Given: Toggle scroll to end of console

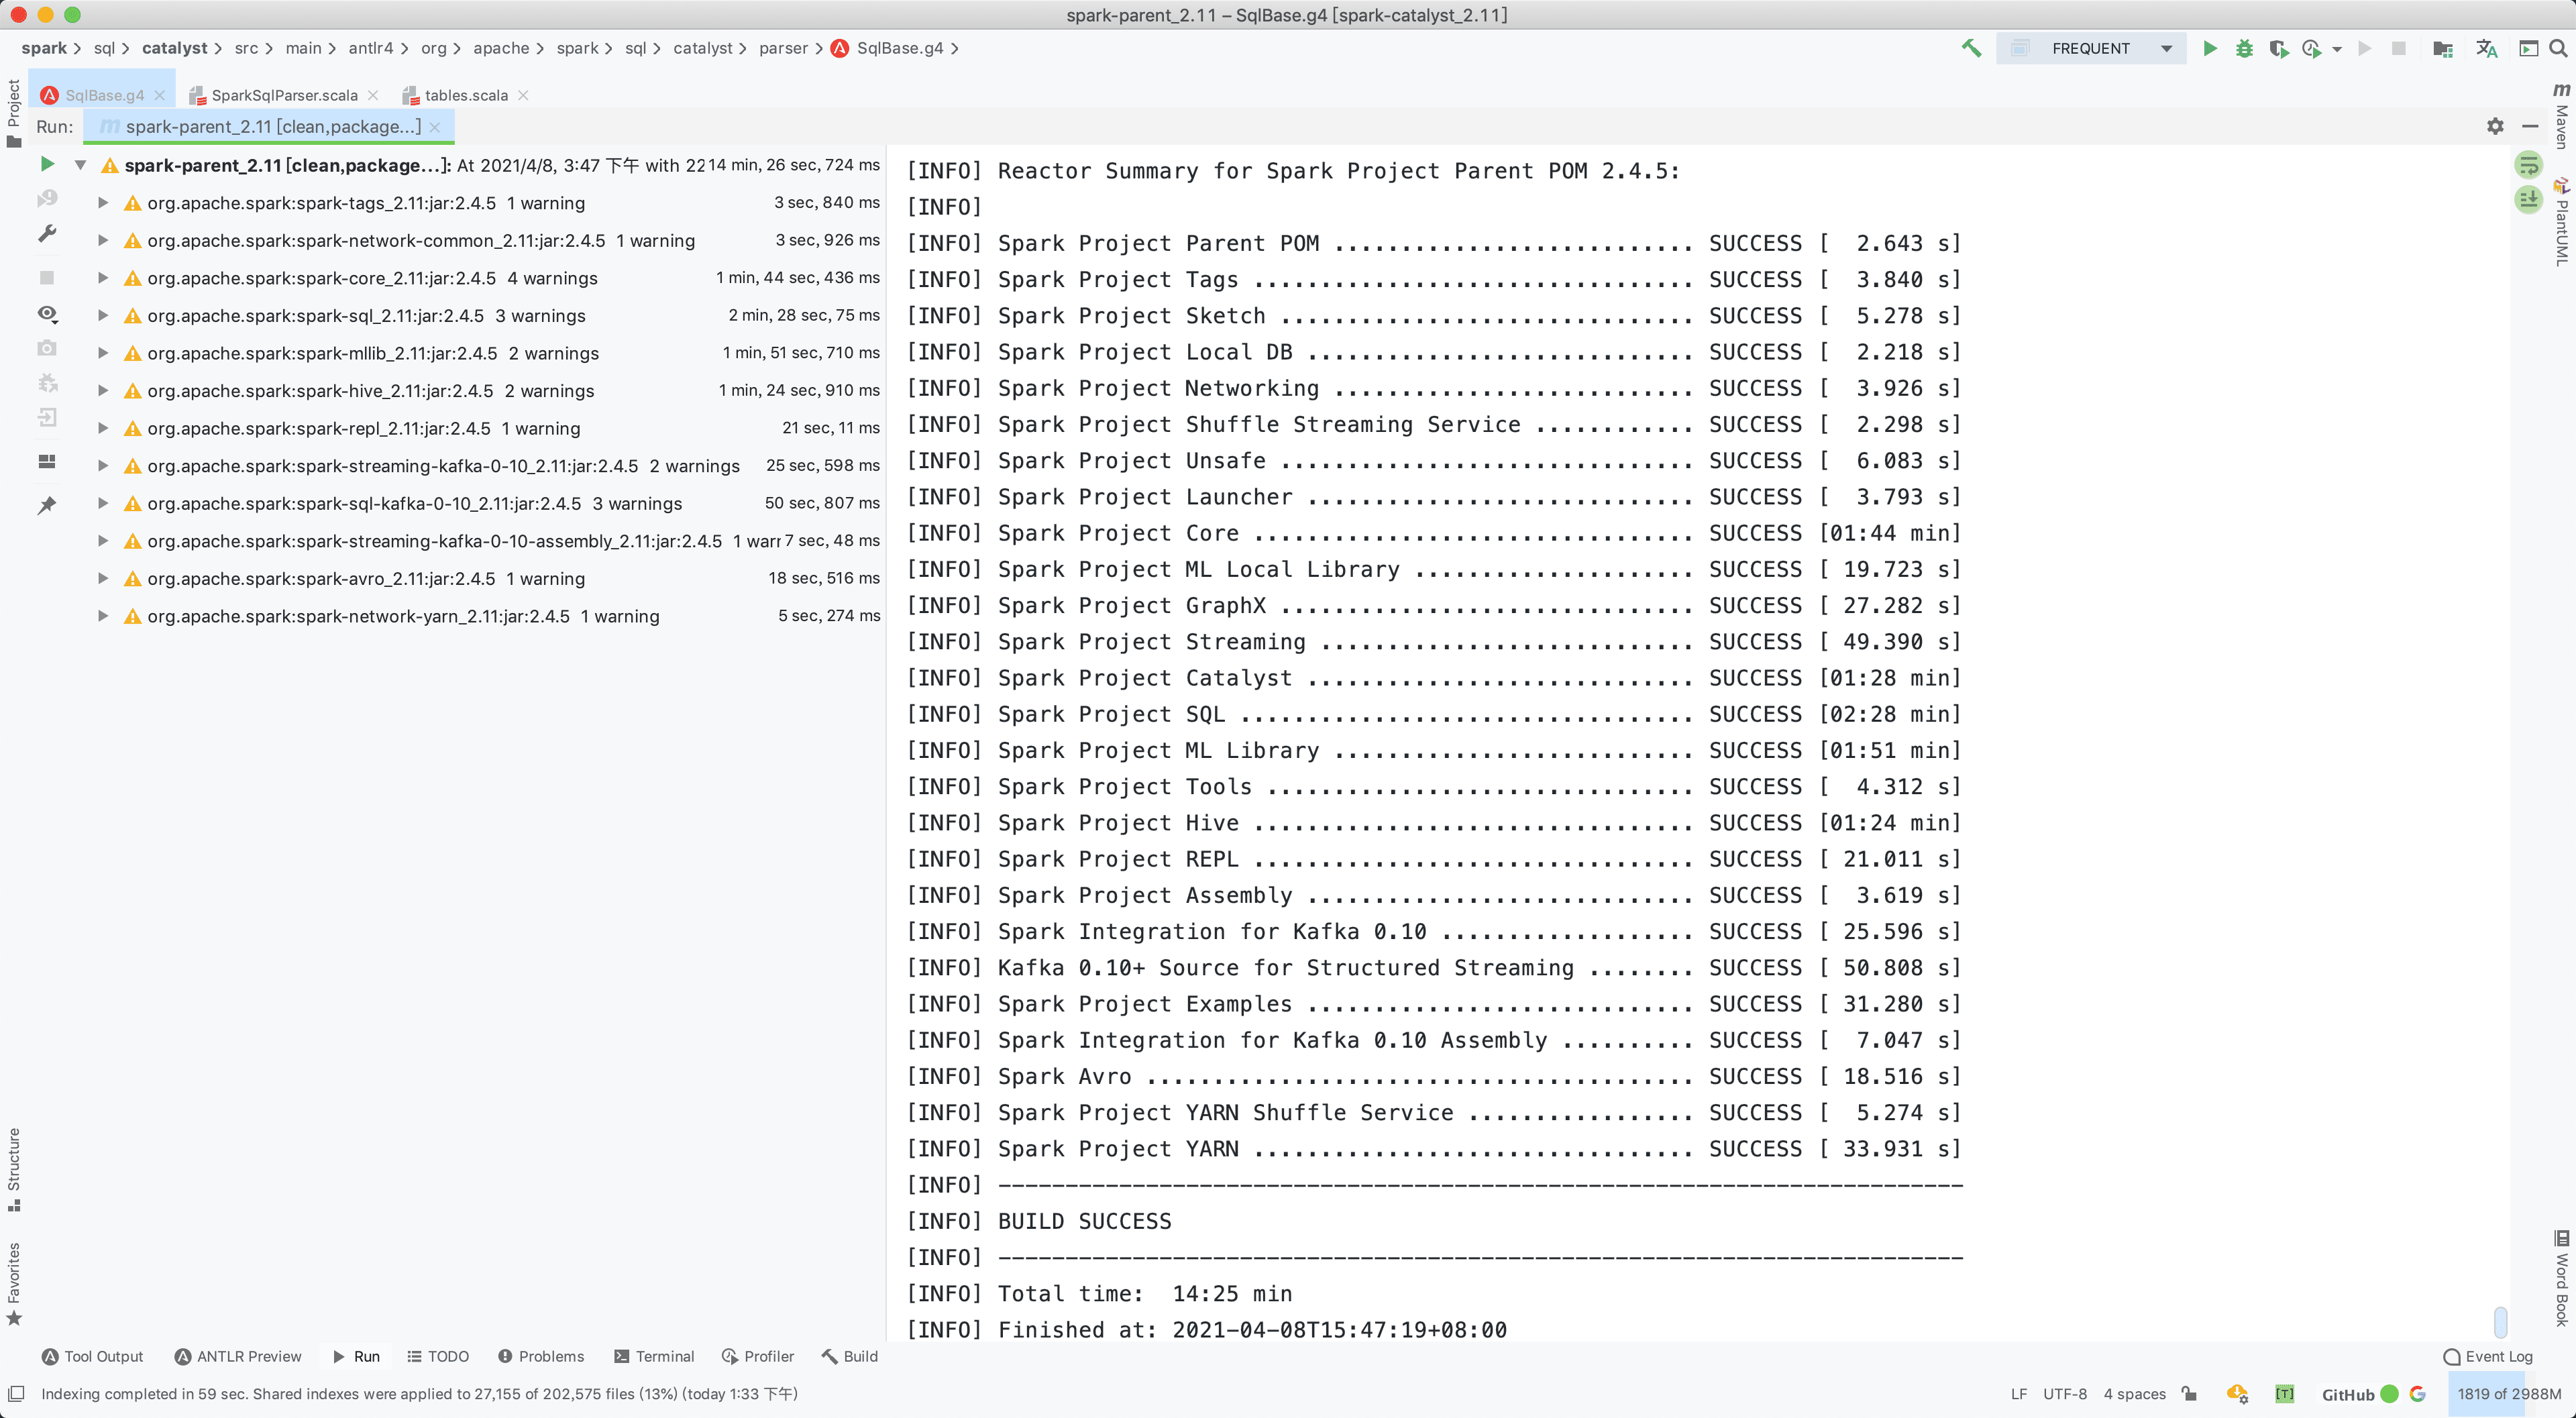Looking at the screenshot, I should (x=2528, y=199).
